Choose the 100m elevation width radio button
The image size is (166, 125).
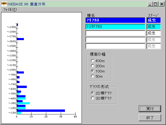pyautogui.click(x=92, y=71)
